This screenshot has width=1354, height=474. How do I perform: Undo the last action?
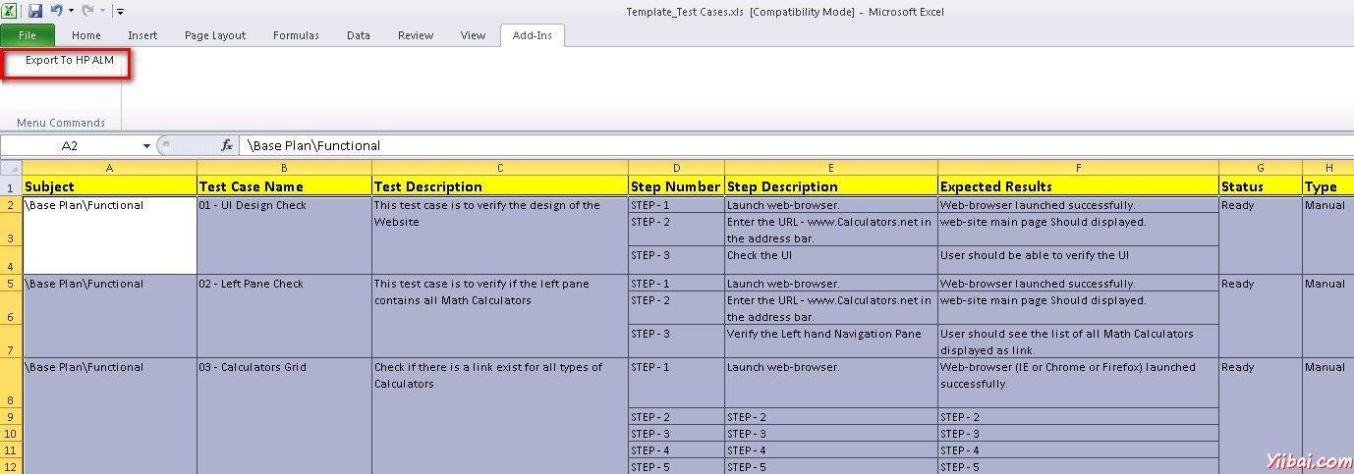[x=56, y=11]
